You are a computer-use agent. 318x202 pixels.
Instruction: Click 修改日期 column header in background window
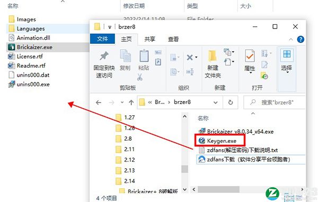[134, 6]
